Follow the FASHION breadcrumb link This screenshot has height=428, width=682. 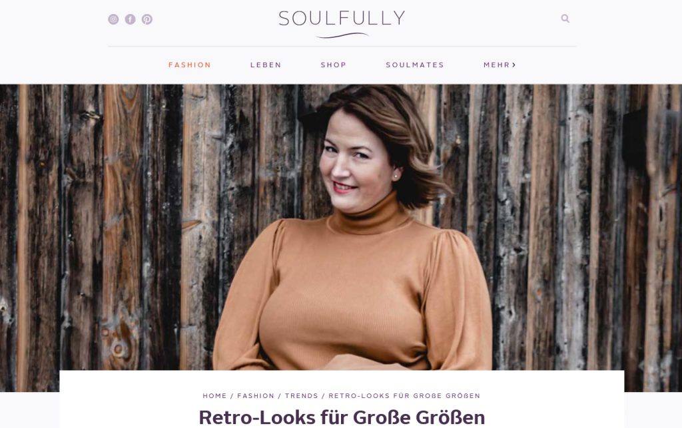[256, 396]
